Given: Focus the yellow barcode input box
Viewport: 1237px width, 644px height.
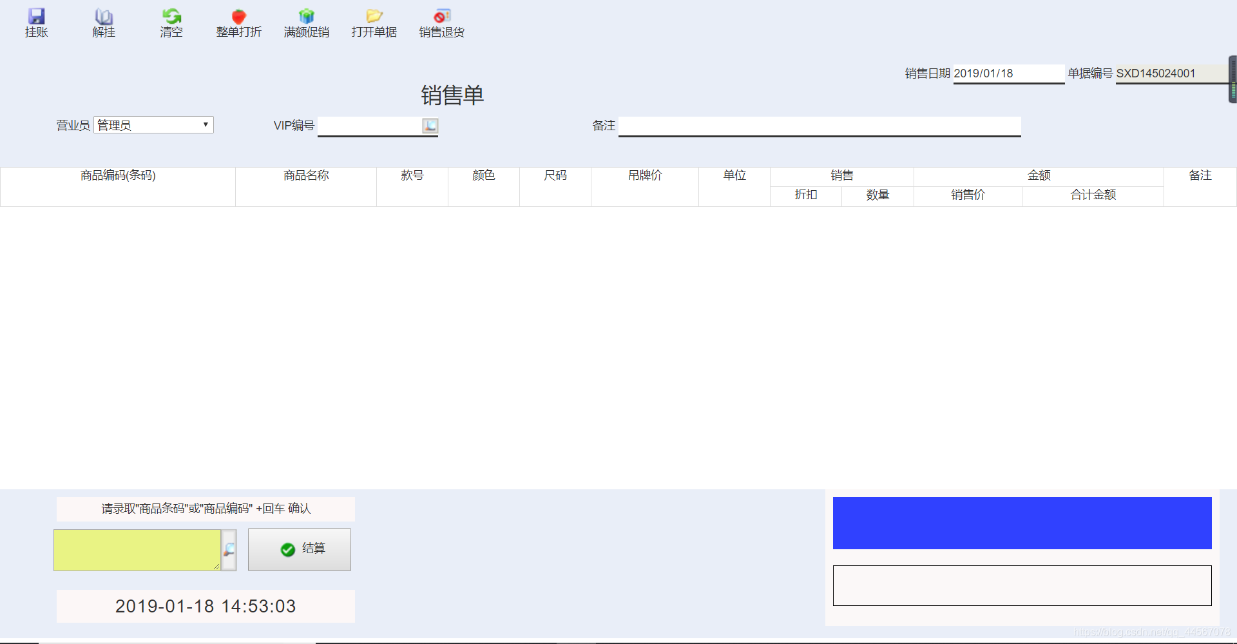Looking at the screenshot, I should point(137,550).
